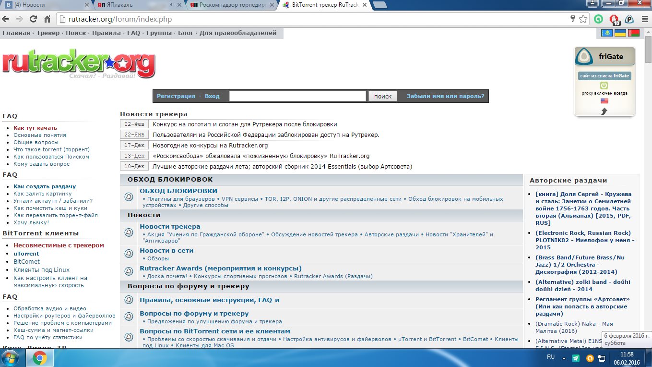Open the orange circular tray icon
Screen dimensions: 652x367
tap(590, 358)
